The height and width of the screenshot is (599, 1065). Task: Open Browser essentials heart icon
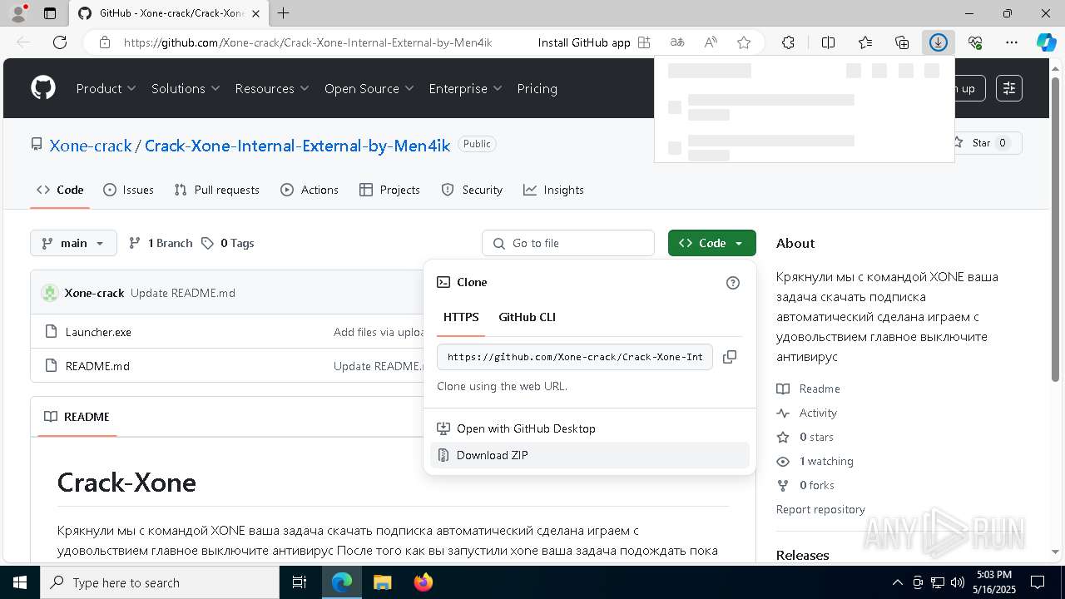click(x=975, y=42)
